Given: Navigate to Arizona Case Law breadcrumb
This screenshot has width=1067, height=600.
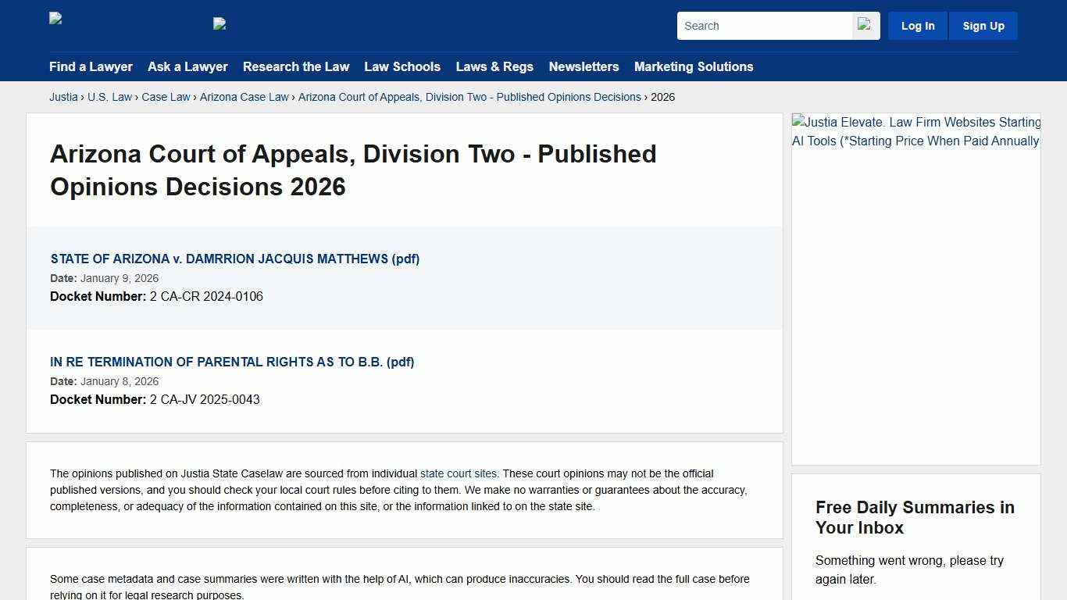Looking at the screenshot, I should tap(244, 97).
